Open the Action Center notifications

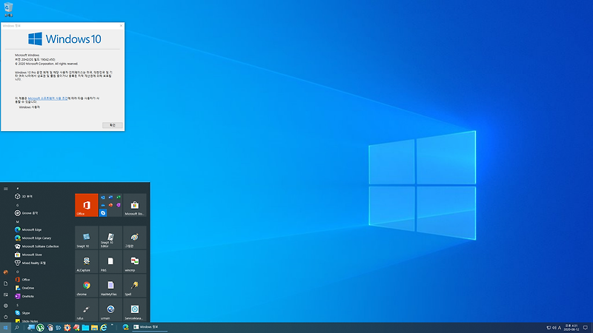586,328
